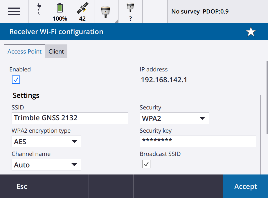Open satellite info showing 42 satellites

82,11
